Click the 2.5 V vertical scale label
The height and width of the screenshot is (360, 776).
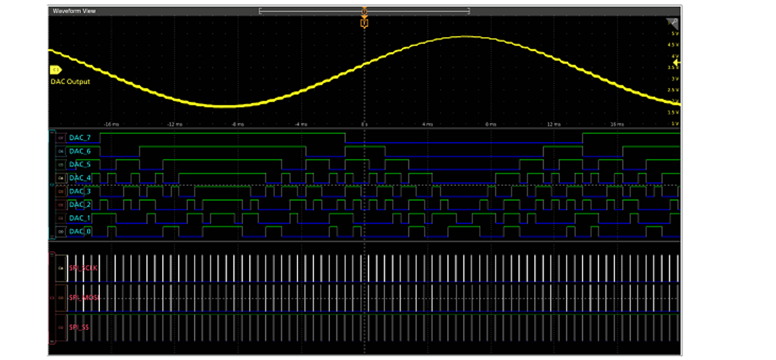coord(674,90)
